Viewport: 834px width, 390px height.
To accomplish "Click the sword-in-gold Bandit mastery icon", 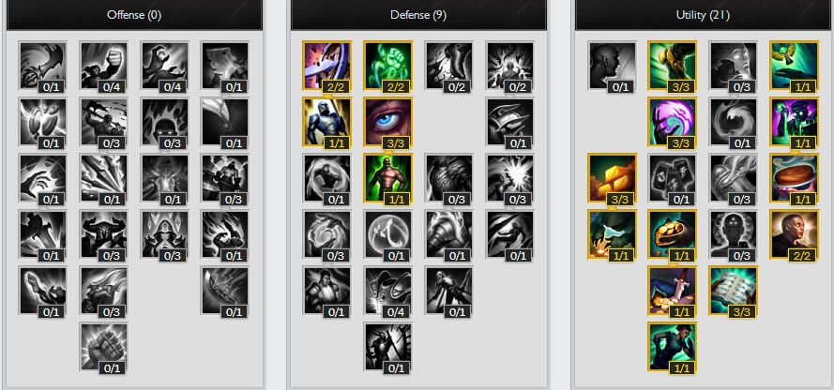I will point(673,291).
